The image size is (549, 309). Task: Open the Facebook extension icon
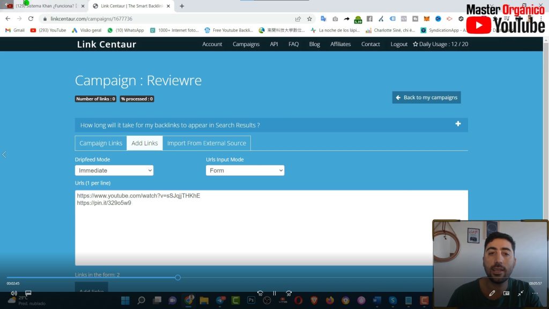pos(369,19)
